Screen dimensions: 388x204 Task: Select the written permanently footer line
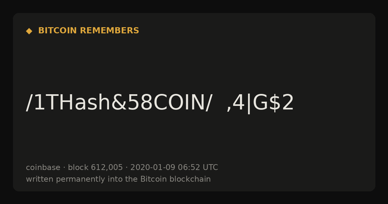click(x=118, y=179)
